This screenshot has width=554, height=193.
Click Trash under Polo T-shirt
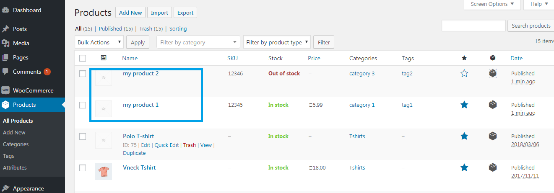190,145
